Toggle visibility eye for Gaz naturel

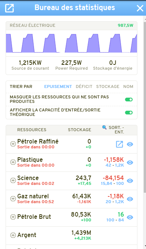tap(130, 199)
